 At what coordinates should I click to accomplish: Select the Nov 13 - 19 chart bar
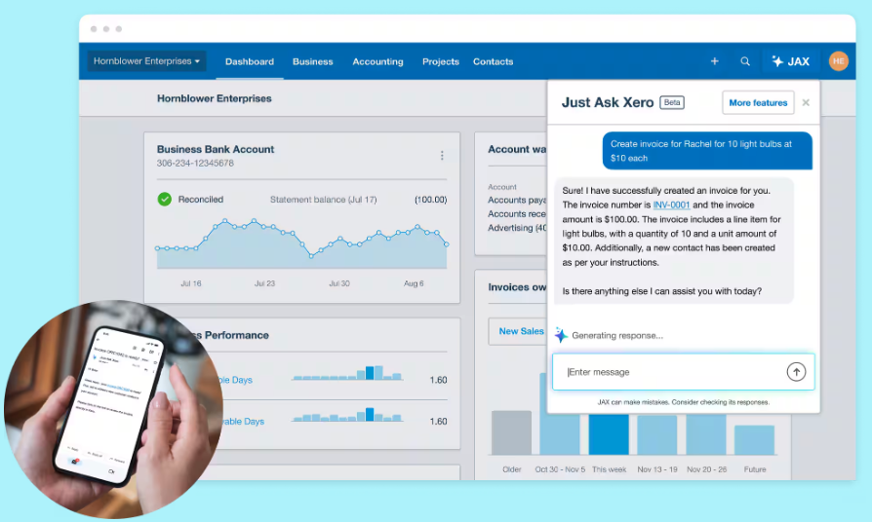[x=657, y=434]
